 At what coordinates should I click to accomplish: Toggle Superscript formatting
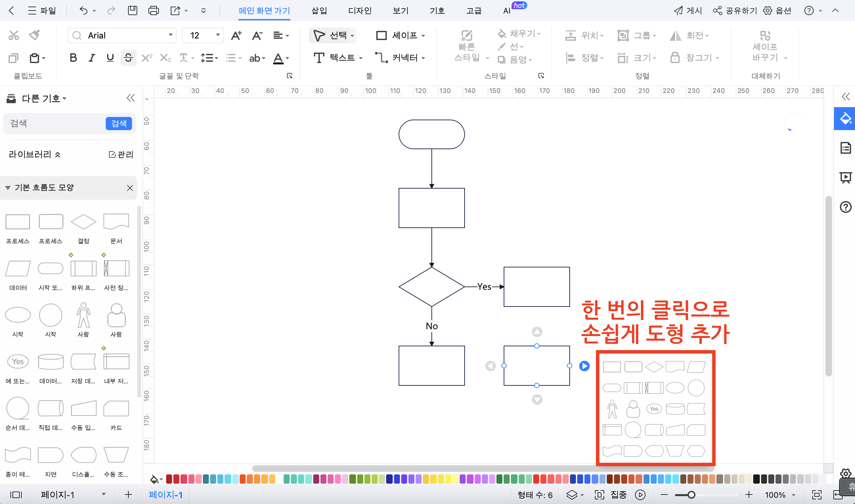[x=147, y=58]
